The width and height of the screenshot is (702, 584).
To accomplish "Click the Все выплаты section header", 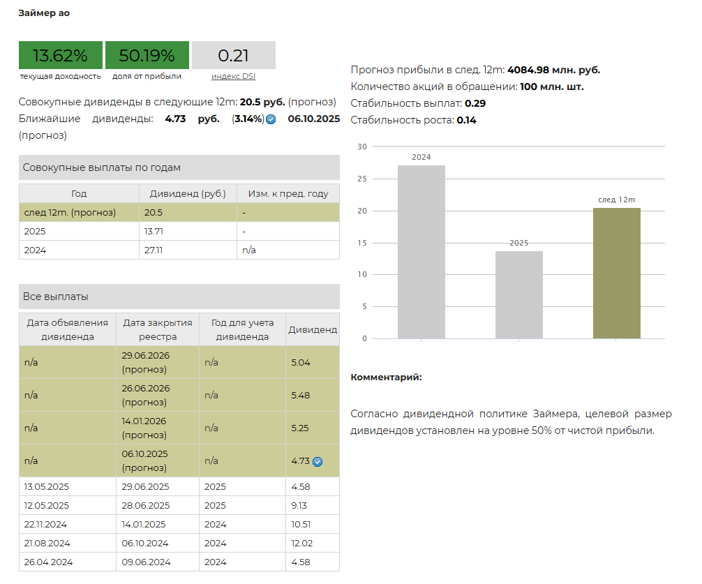I will [x=179, y=297].
